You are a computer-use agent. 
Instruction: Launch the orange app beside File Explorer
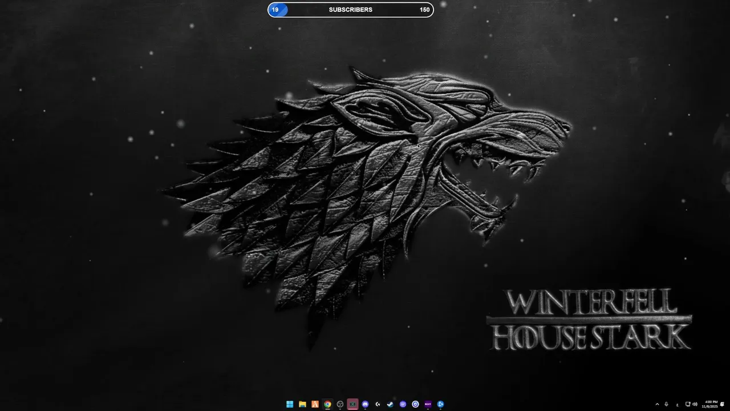(x=315, y=404)
